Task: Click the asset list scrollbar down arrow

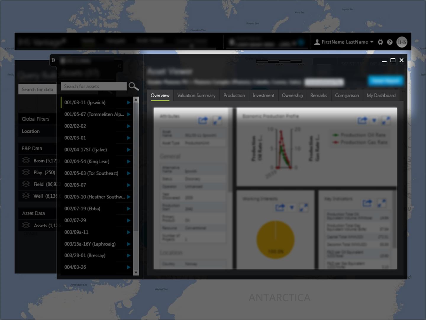Action: click(x=136, y=272)
